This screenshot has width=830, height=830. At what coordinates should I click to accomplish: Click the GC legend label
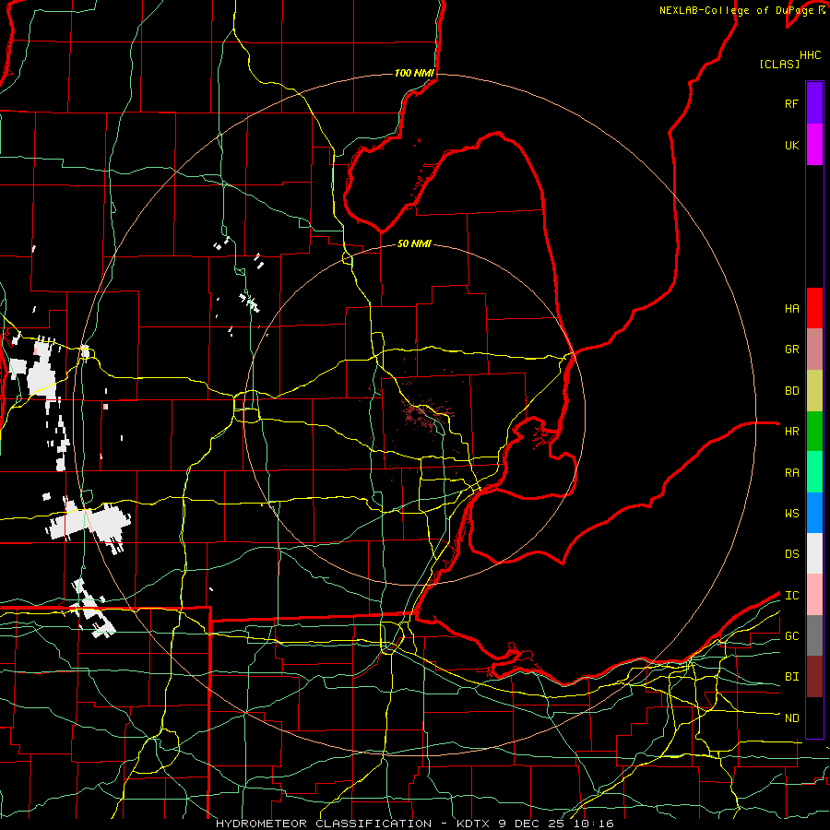[791, 636]
